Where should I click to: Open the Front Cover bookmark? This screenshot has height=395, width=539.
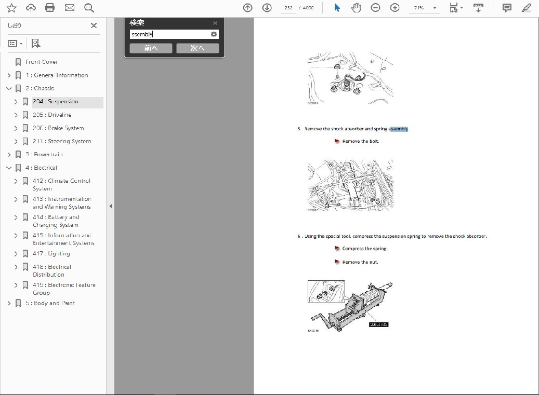click(x=41, y=62)
